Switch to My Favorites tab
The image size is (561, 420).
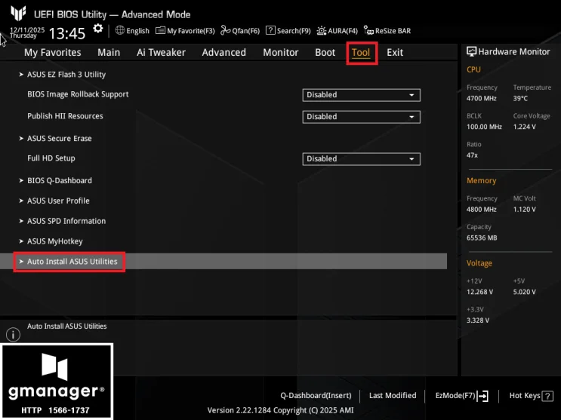click(x=53, y=53)
